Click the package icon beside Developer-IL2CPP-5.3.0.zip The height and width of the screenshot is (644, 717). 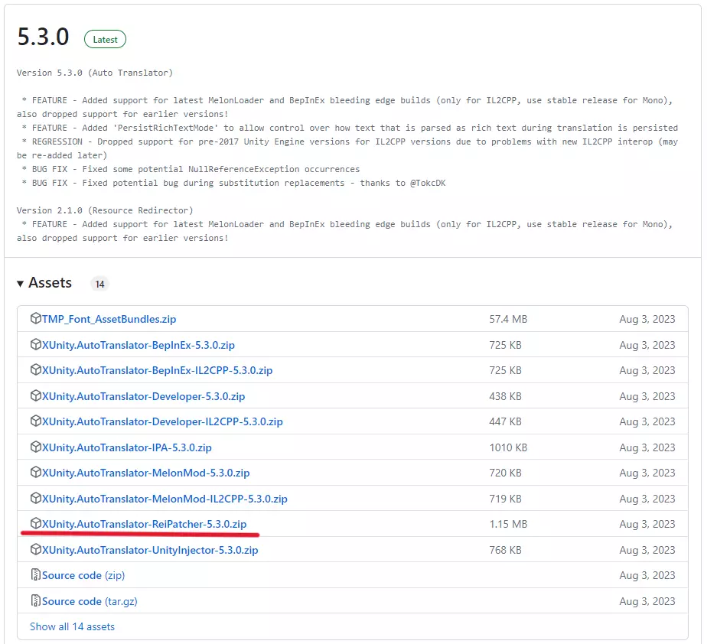click(x=36, y=421)
